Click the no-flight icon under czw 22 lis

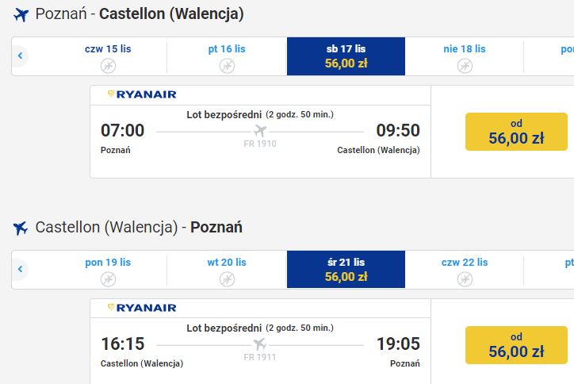(x=465, y=279)
